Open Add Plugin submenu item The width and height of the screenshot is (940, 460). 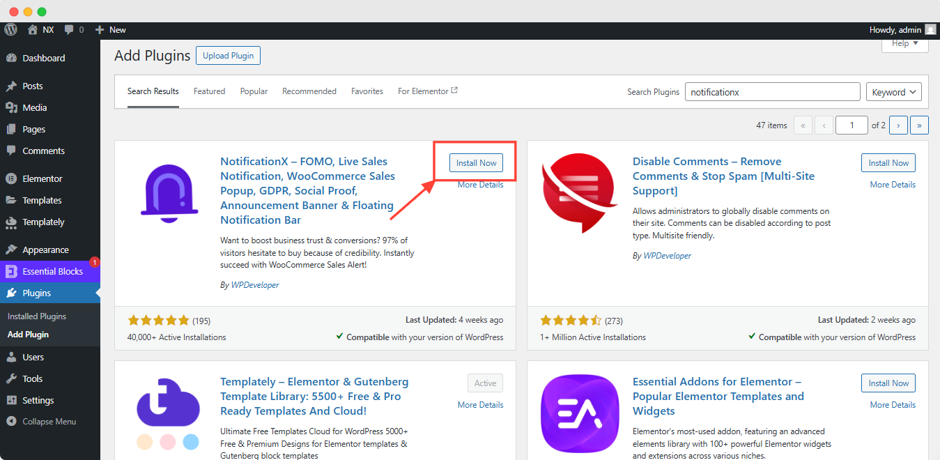coord(29,335)
